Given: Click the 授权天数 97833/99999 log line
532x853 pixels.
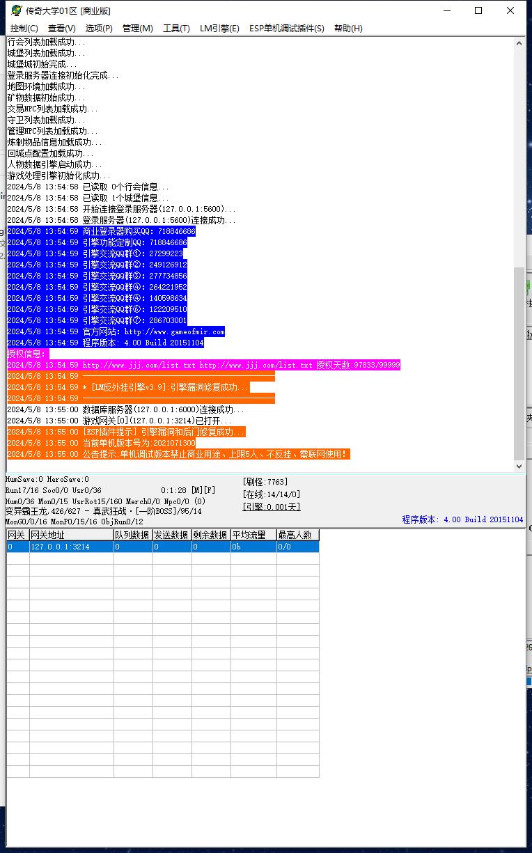Looking at the screenshot, I should coord(204,365).
